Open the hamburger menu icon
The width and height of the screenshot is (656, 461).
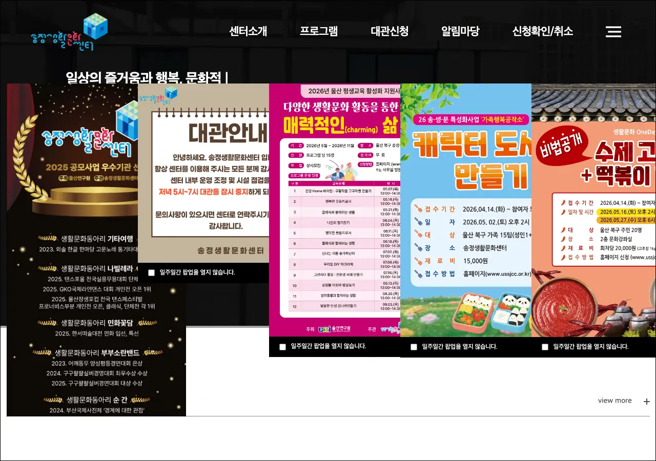click(613, 32)
